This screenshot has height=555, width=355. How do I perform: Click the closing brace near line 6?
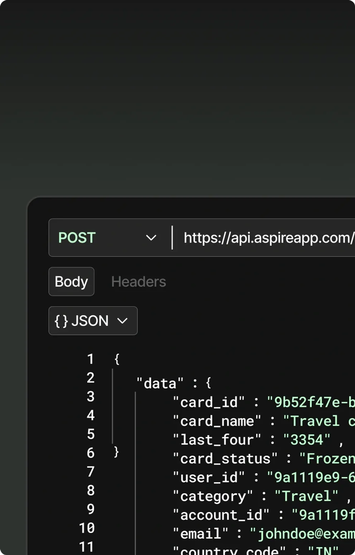click(x=116, y=452)
